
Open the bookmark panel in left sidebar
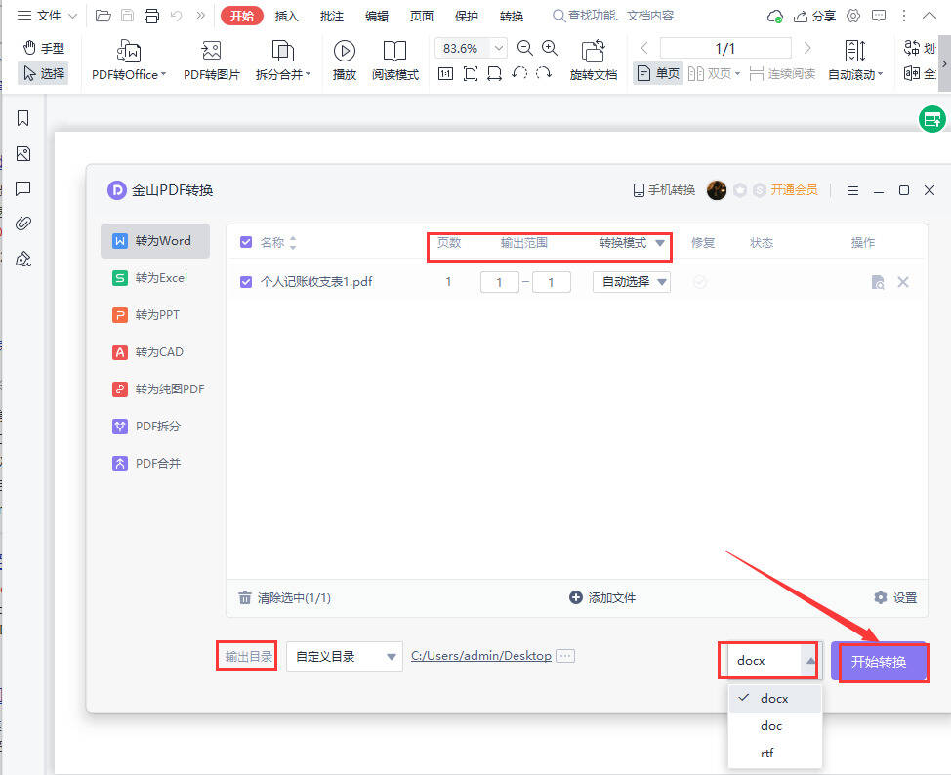pyautogui.click(x=23, y=118)
